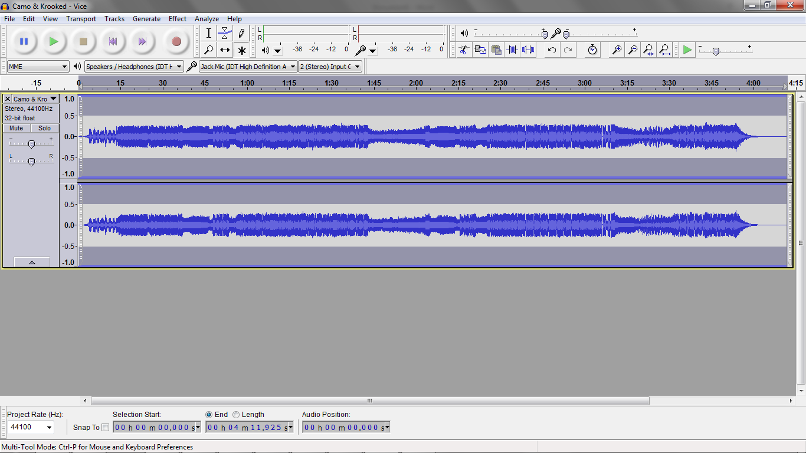This screenshot has width=806, height=453.
Task: Solo the Camo & Kro track
Action: tap(45, 128)
